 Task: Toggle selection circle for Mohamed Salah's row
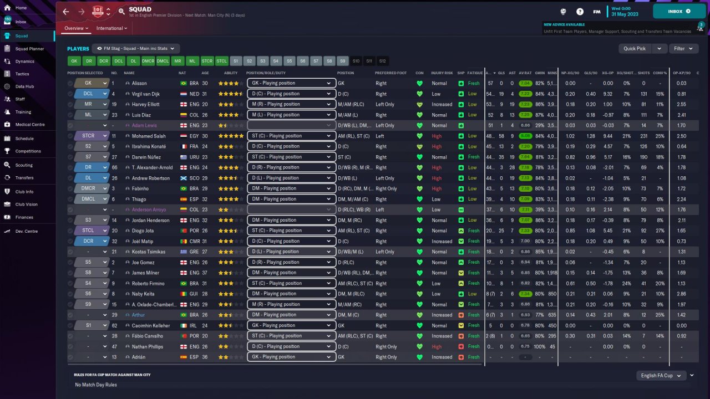[x=70, y=136]
